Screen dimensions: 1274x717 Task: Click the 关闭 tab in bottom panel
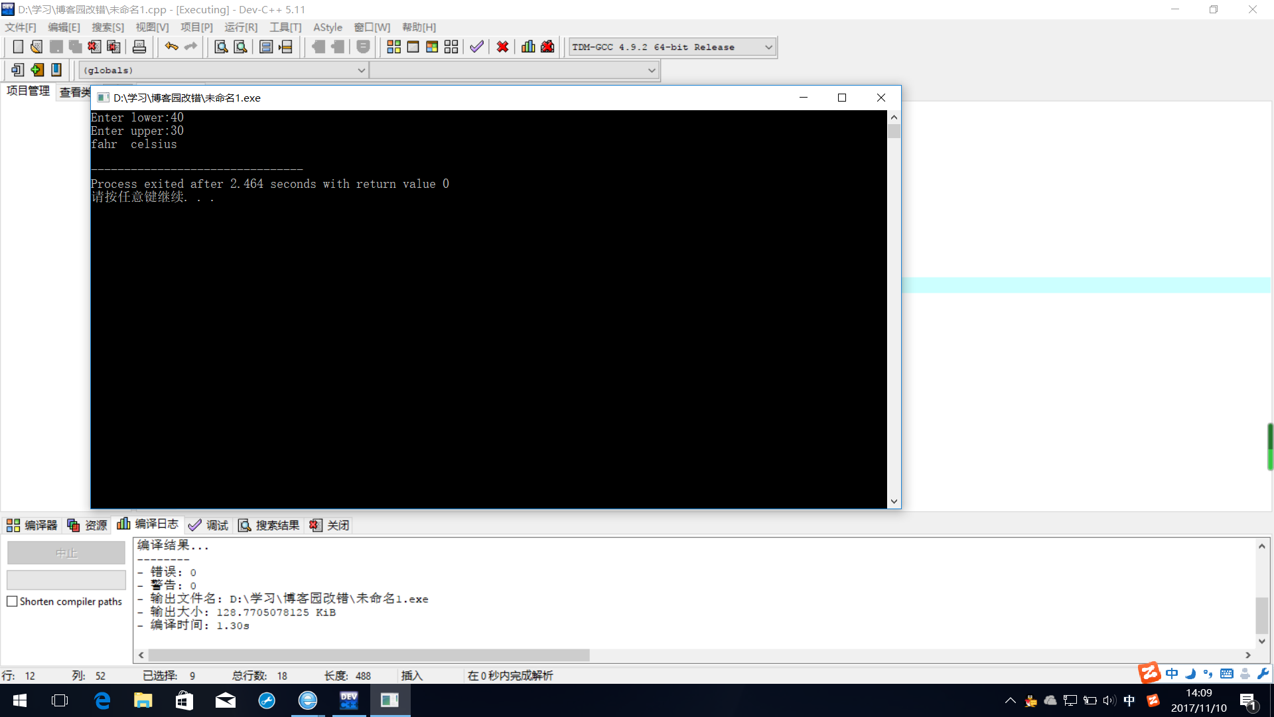pyautogui.click(x=329, y=525)
